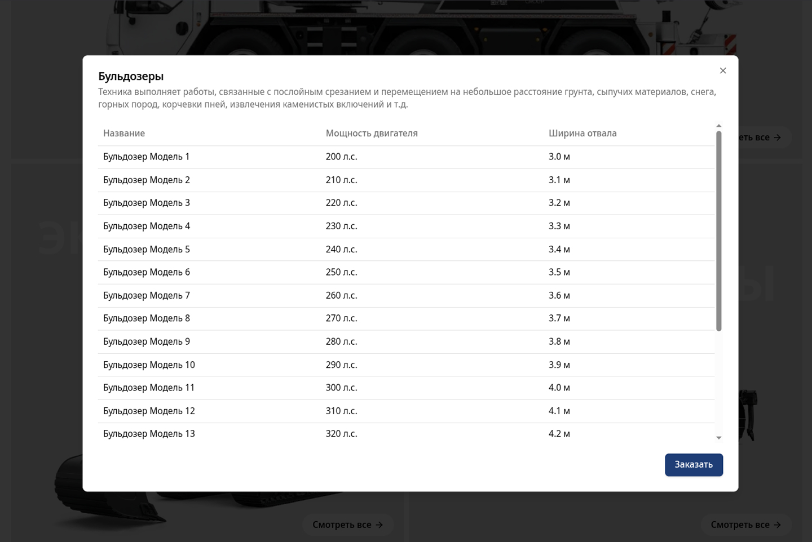Open bottom-left 'Смотреть все' link
The height and width of the screenshot is (542, 812).
click(x=348, y=525)
